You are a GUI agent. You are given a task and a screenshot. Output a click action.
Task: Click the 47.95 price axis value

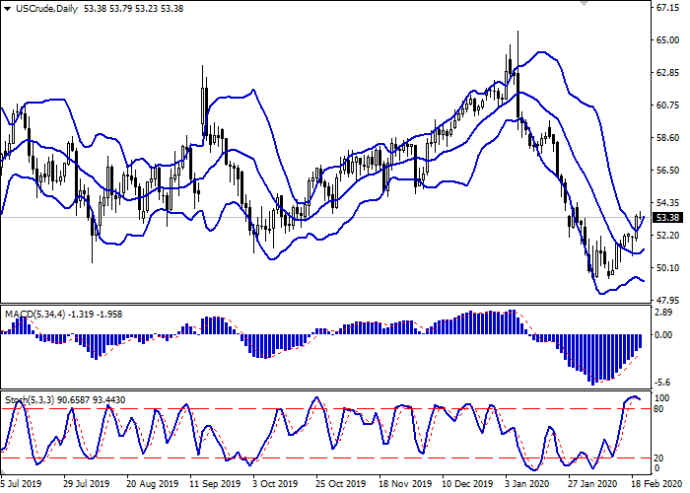(x=668, y=300)
